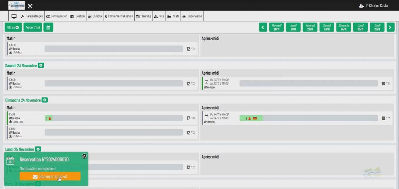Select Jeudi 21/11 date button
Viewport: 399px width, 189px height.
tap(293, 27)
